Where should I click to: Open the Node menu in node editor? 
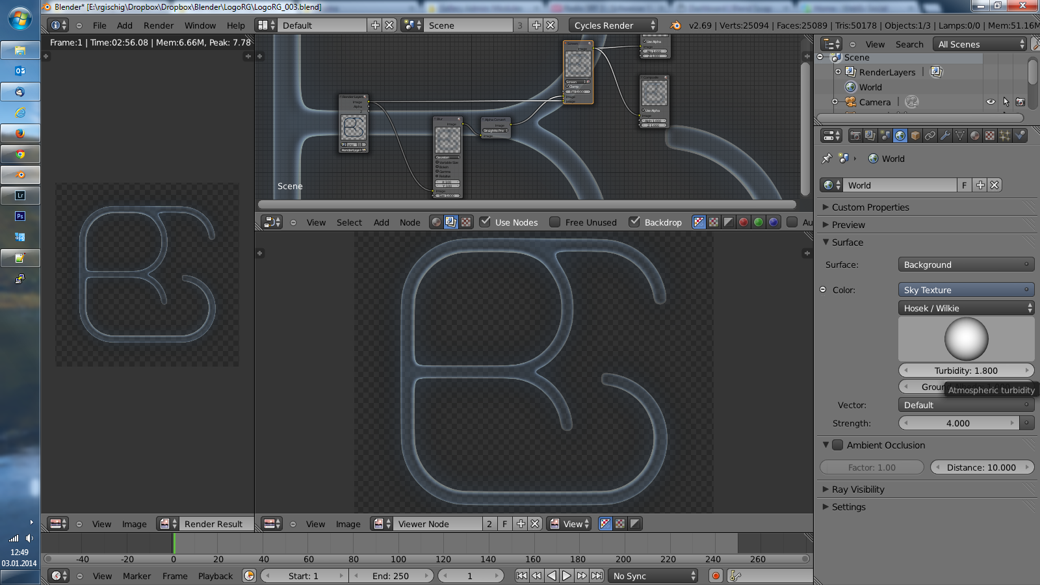pos(409,222)
